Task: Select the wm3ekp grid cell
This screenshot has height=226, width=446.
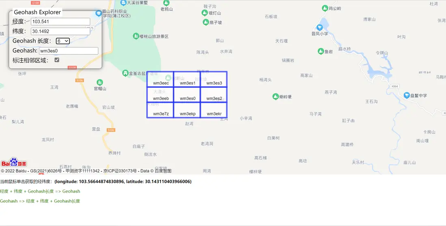Action: coord(187,110)
